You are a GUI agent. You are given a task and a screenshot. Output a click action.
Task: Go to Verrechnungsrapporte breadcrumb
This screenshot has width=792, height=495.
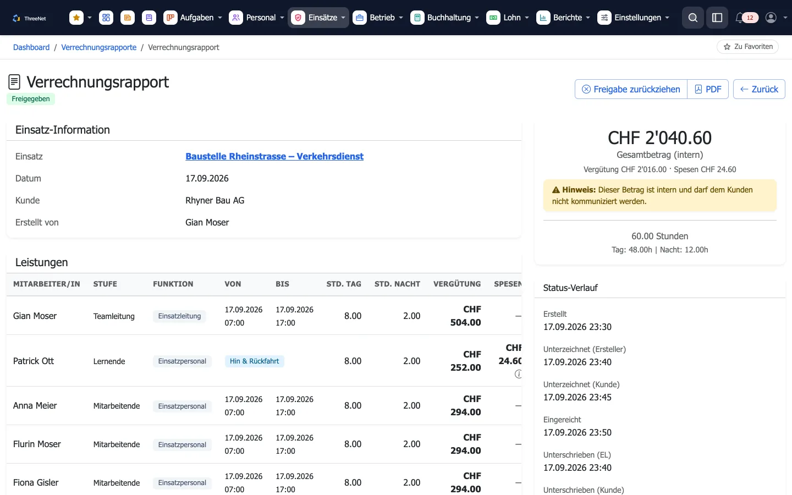pyautogui.click(x=99, y=47)
